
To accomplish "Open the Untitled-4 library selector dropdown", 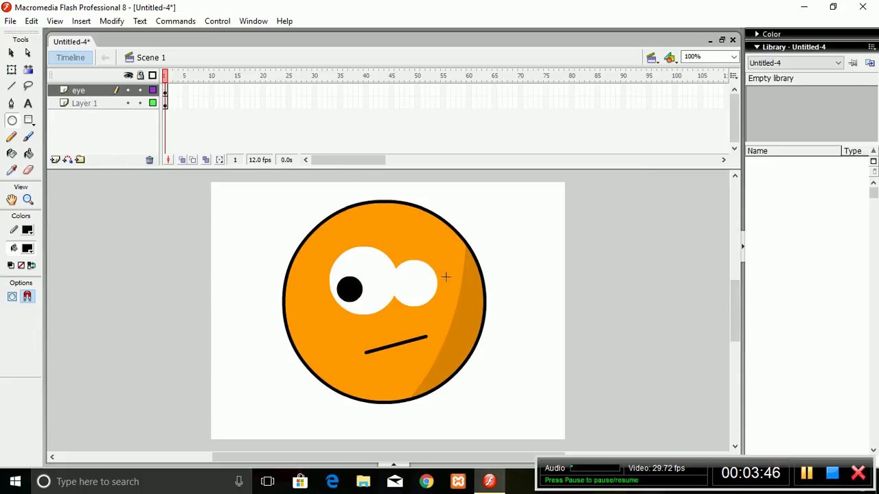I will pos(838,62).
